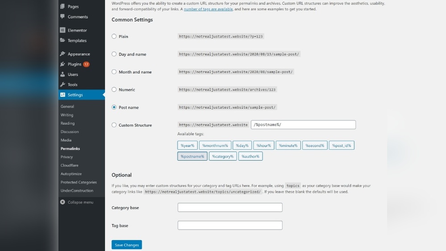
Task: Click the Plugins update count badge
Action: pos(86,64)
